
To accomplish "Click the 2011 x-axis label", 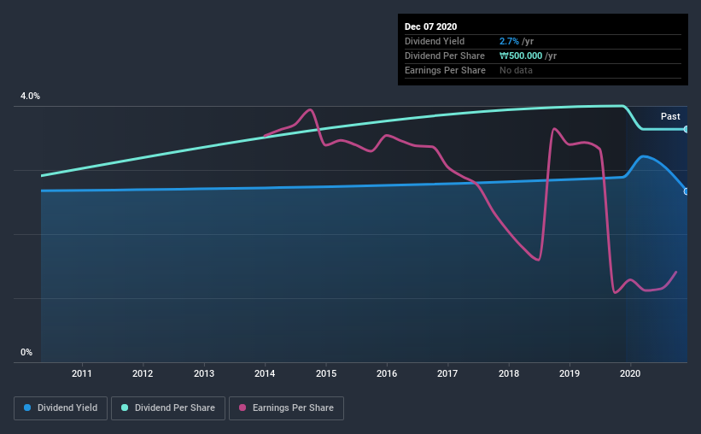I will tap(82, 373).
